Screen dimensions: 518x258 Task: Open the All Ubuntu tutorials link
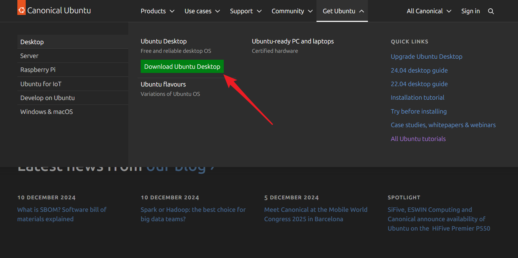(x=418, y=139)
